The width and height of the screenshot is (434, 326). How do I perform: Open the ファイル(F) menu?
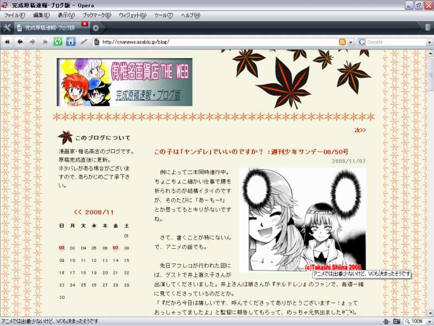coord(15,15)
